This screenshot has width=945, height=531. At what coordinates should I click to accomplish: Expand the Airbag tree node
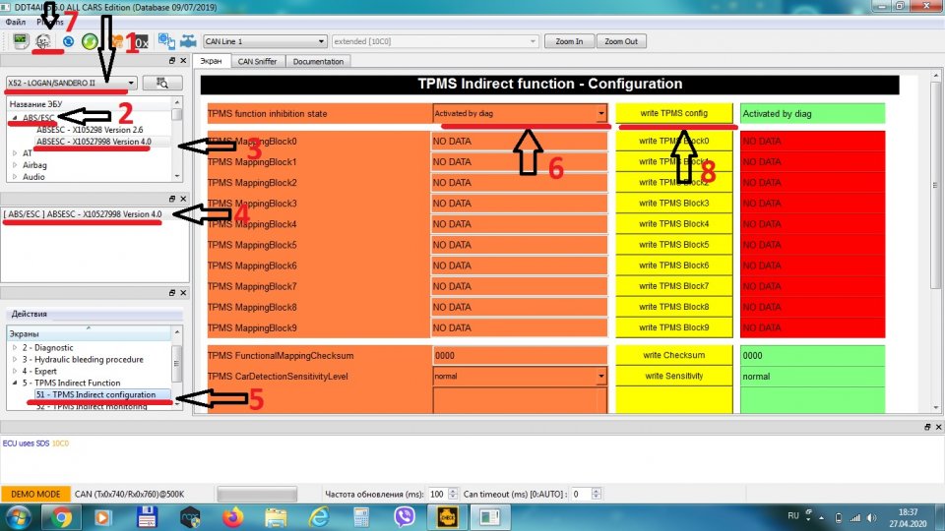point(15,165)
